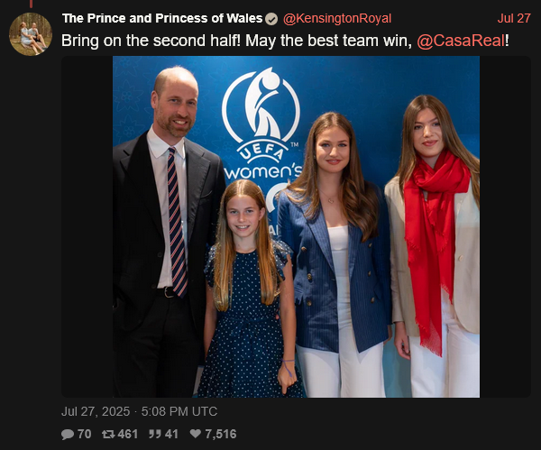The image size is (541, 450).
Task: Click the black area left of photo
Action: pos(87,226)
